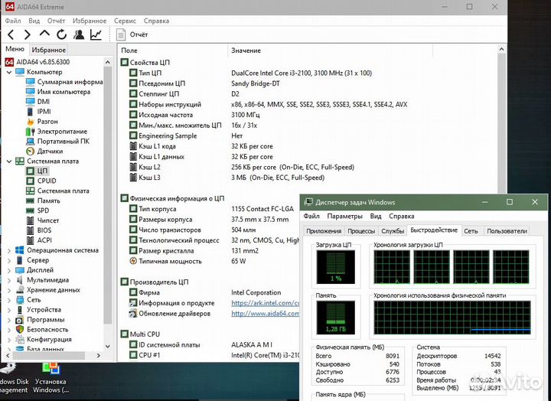Click the Back arrow in AIDA64 toolbar
551x401 pixels.
pos(11,34)
